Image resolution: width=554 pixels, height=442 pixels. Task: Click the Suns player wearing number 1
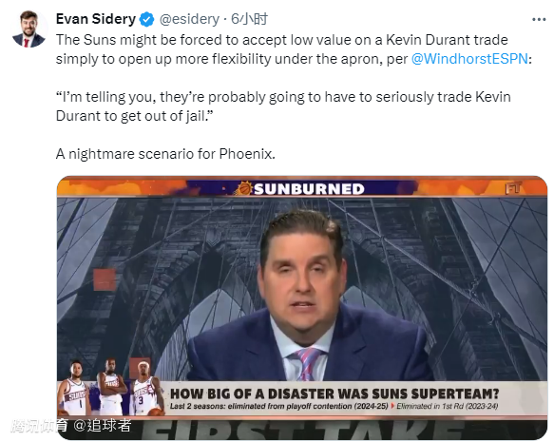[x=75, y=389]
